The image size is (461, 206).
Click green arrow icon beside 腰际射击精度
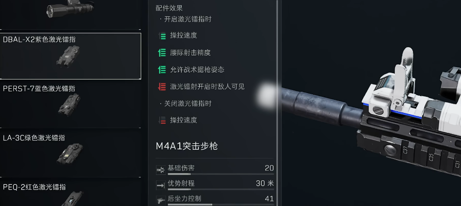tap(162, 53)
